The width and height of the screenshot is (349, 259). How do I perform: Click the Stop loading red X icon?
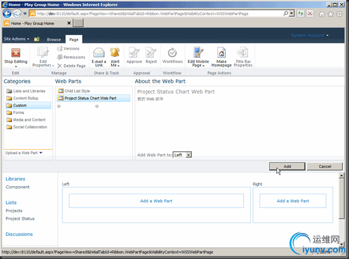pos(310,13)
